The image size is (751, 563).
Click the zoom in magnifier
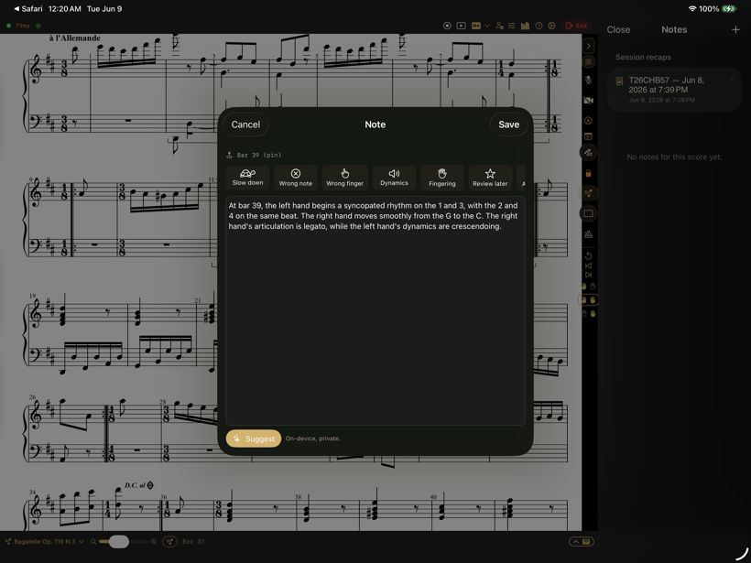pos(154,541)
